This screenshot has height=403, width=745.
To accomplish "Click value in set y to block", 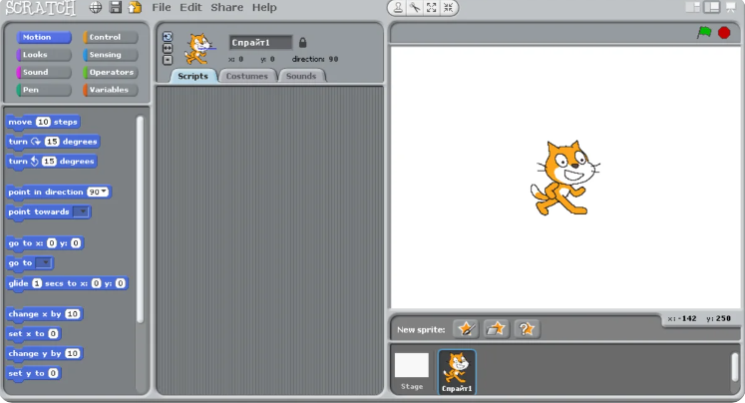I will [x=53, y=373].
